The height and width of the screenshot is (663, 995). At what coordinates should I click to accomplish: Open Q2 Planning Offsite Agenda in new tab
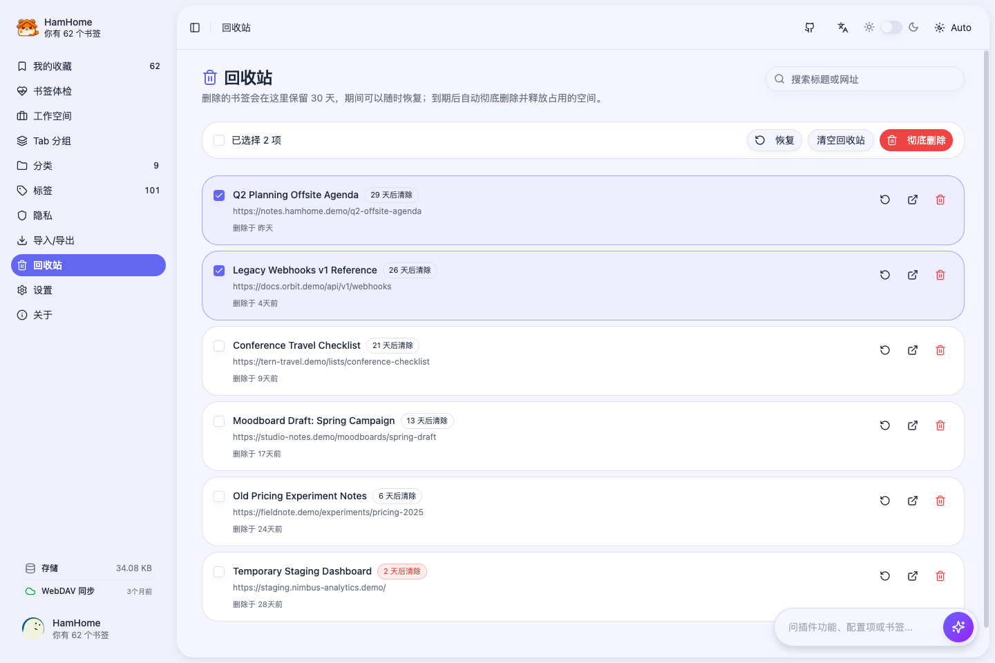coord(913,200)
